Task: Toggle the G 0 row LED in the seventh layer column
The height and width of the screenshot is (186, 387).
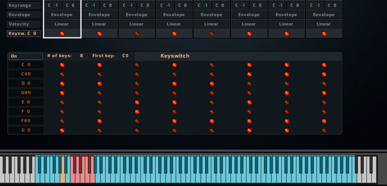Action: point(287,130)
